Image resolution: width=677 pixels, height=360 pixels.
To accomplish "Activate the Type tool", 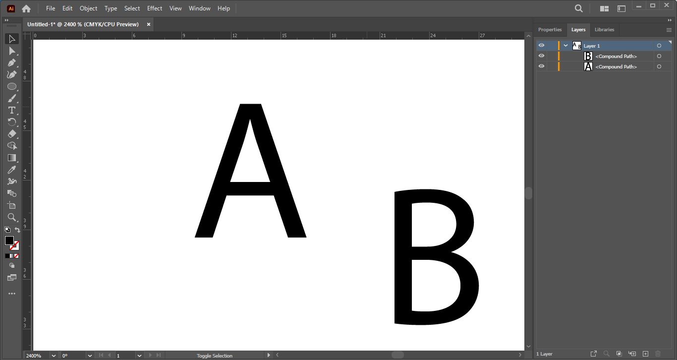I will [12, 110].
